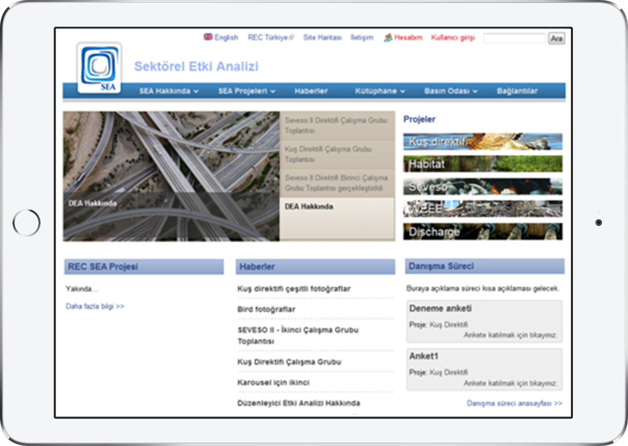
Task: Click the Hesabım user icon
Action: (x=388, y=38)
